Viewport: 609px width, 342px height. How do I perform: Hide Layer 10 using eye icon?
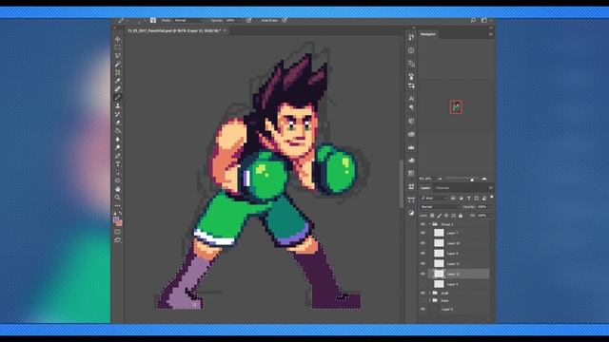(x=422, y=243)
